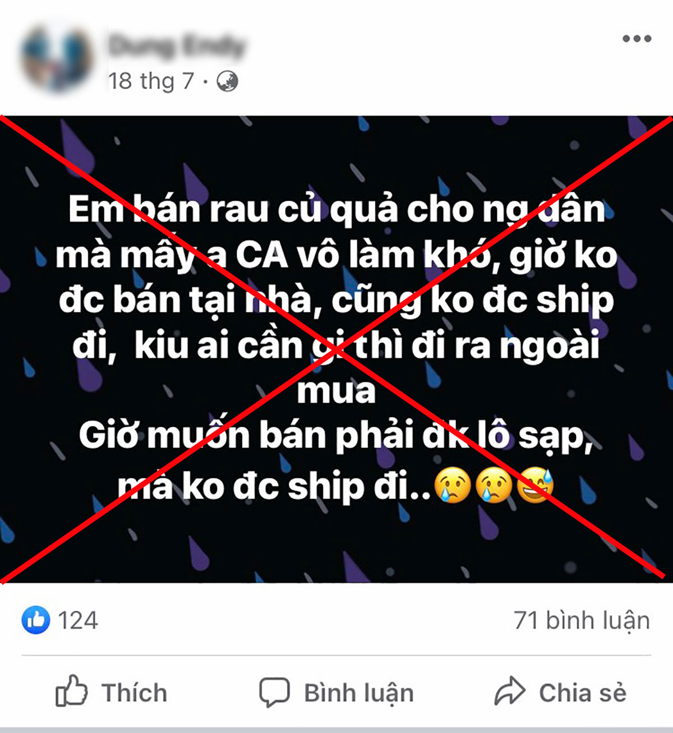Select the Bình luận text button

click(x=359, y=693)
